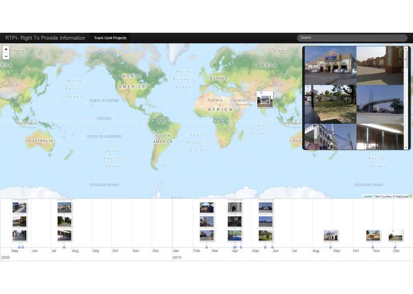Select middle thumbnail in May 2009 timeline column
The width and height of the screenshot is (413, 294).
(x=20, y=221)
